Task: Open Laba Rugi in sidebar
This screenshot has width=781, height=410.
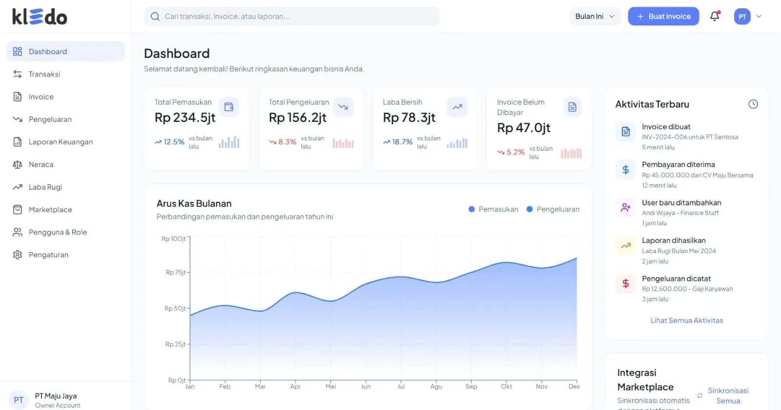Action: coord(65,187)
